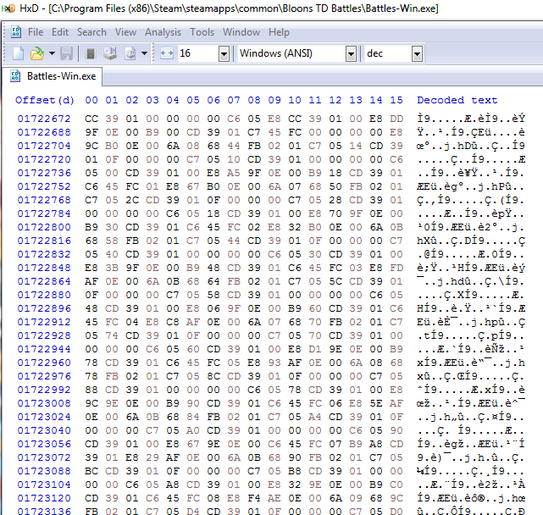Click offset row 01723120
The width and height of the screenshot is (543, 515).
44,498
